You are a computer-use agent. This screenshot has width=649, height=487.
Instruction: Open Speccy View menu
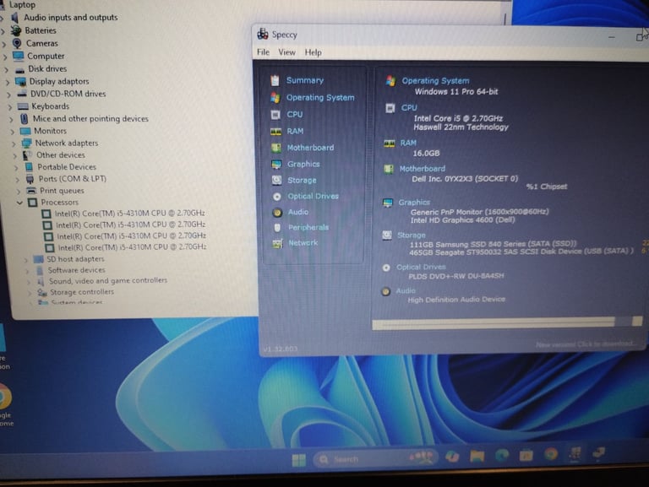point(286,52)
